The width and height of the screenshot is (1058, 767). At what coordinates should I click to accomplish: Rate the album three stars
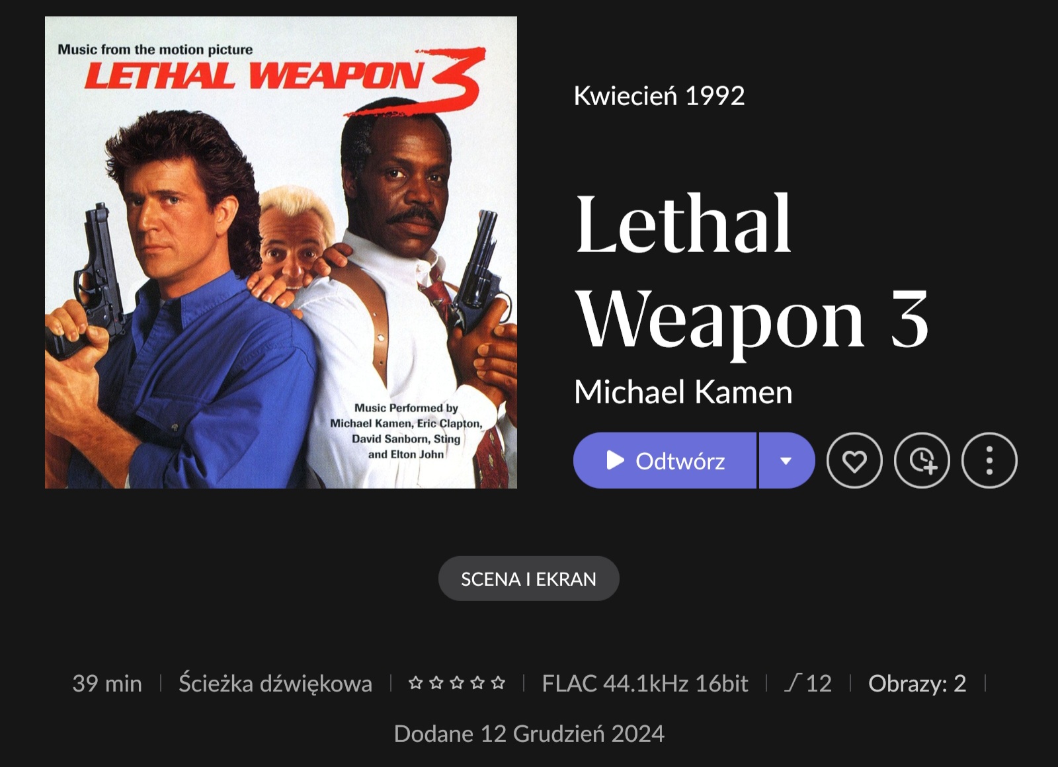coord(457,683)
